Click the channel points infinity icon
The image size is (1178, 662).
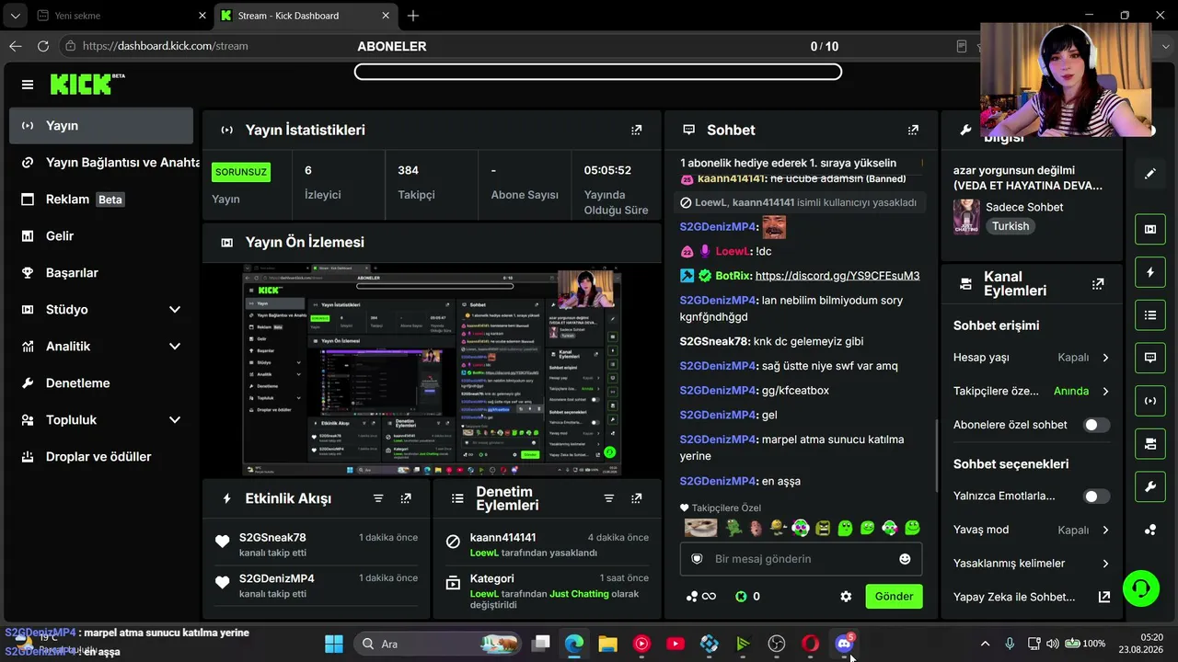tap(701, 597)
